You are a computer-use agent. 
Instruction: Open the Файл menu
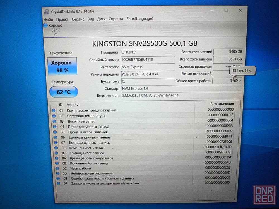coord(48,19)
